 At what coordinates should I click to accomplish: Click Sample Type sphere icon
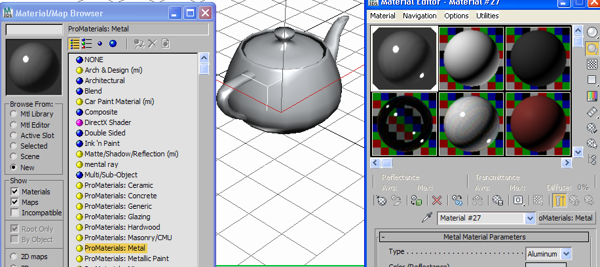tap(592, 32)
